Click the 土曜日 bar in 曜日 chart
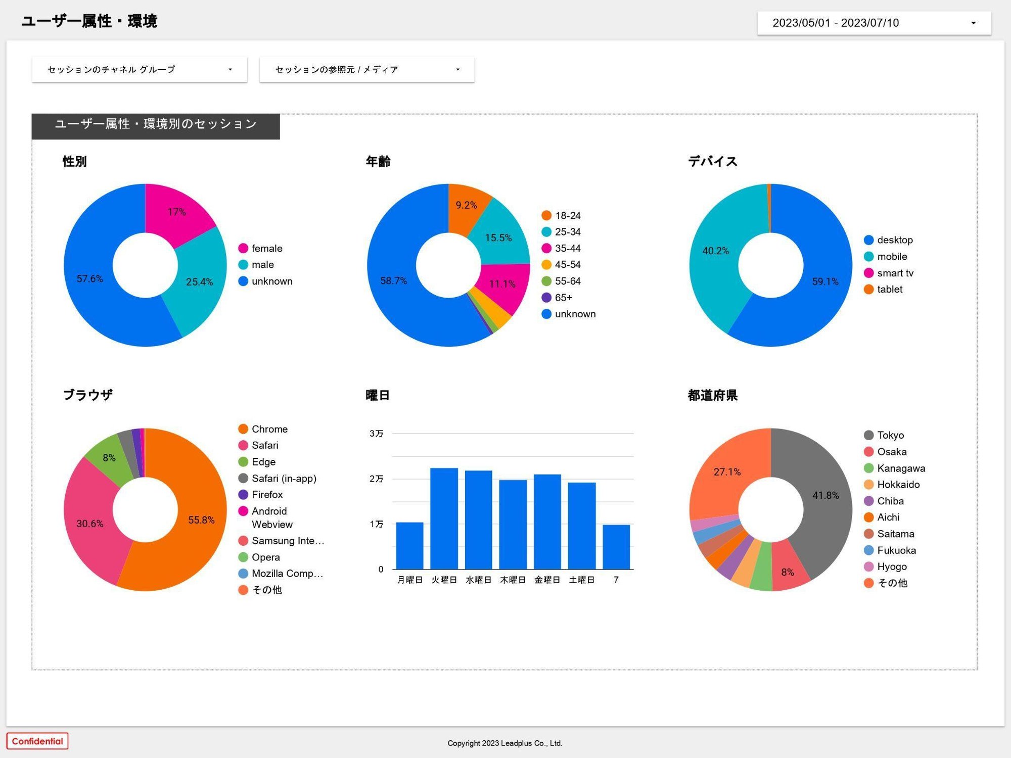The width and height of the screenshot is (1011, 758). tap(582, 526)
